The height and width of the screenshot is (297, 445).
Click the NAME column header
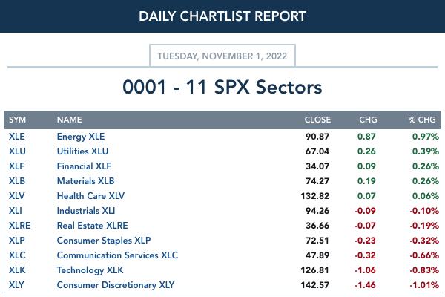(69, 120)
